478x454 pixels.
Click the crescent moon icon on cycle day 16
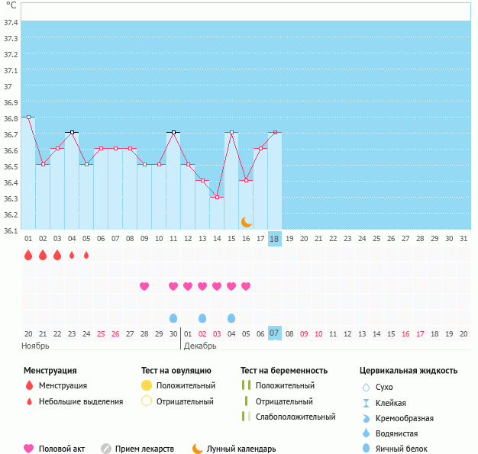pyautogui.click(x=246, y=222)
